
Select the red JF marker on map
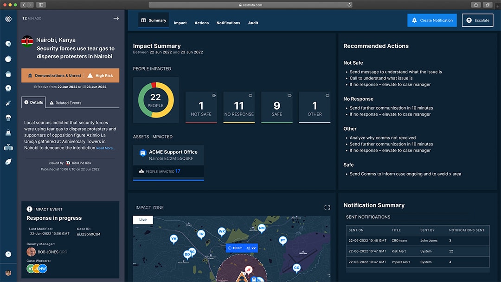248,270
